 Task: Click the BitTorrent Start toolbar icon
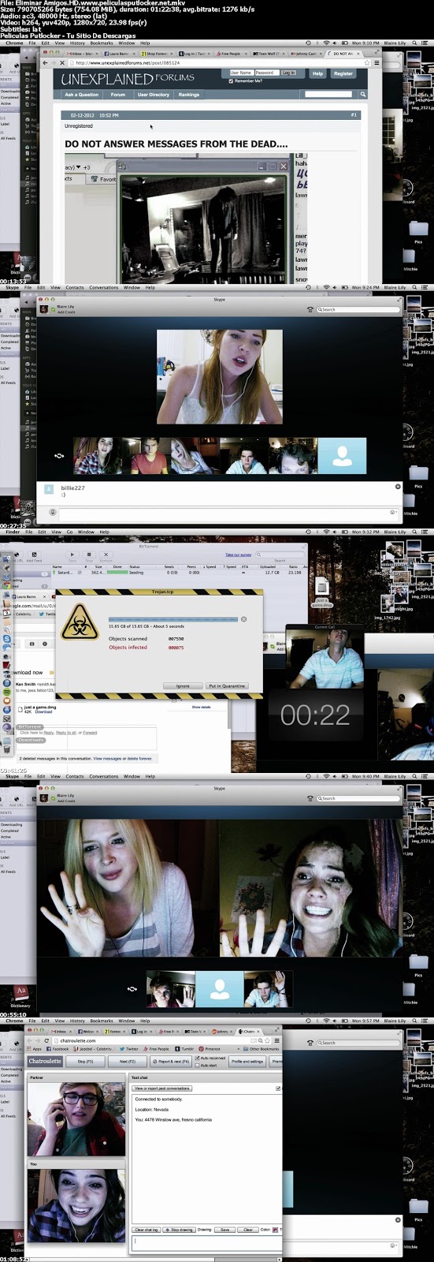tap(73, 554)
